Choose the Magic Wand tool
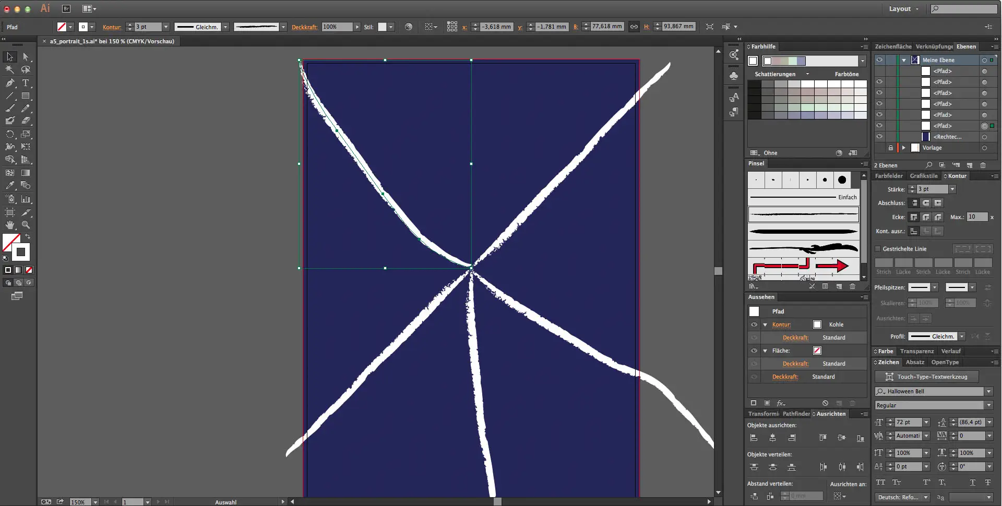Viewport: 1002px width, 506px height. 10,70
